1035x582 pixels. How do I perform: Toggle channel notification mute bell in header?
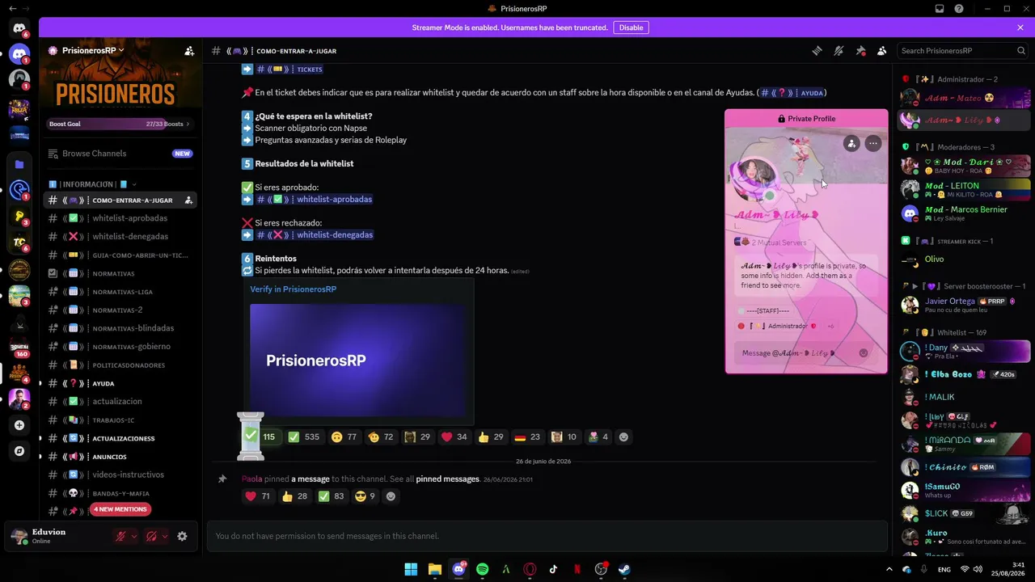point(839,51)
